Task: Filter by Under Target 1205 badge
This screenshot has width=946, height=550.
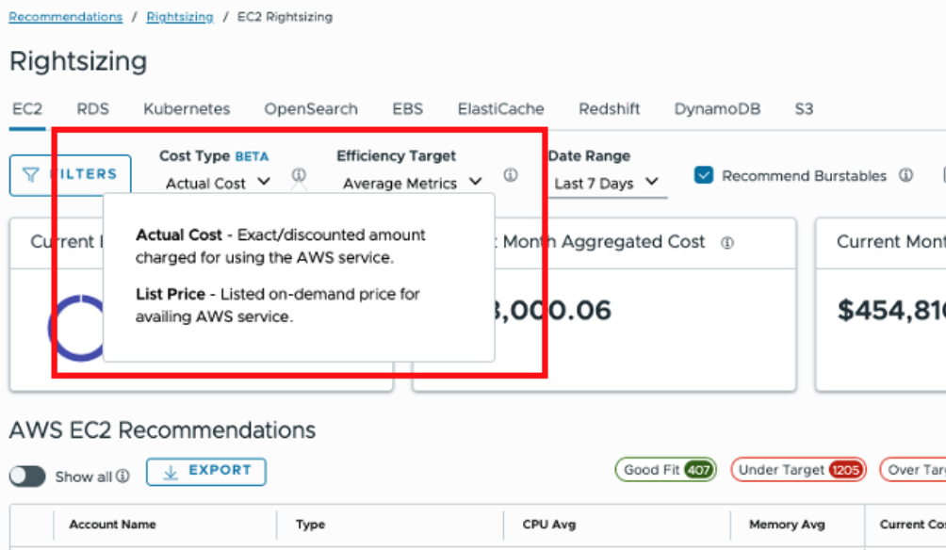Action: (x=798, y=469)
